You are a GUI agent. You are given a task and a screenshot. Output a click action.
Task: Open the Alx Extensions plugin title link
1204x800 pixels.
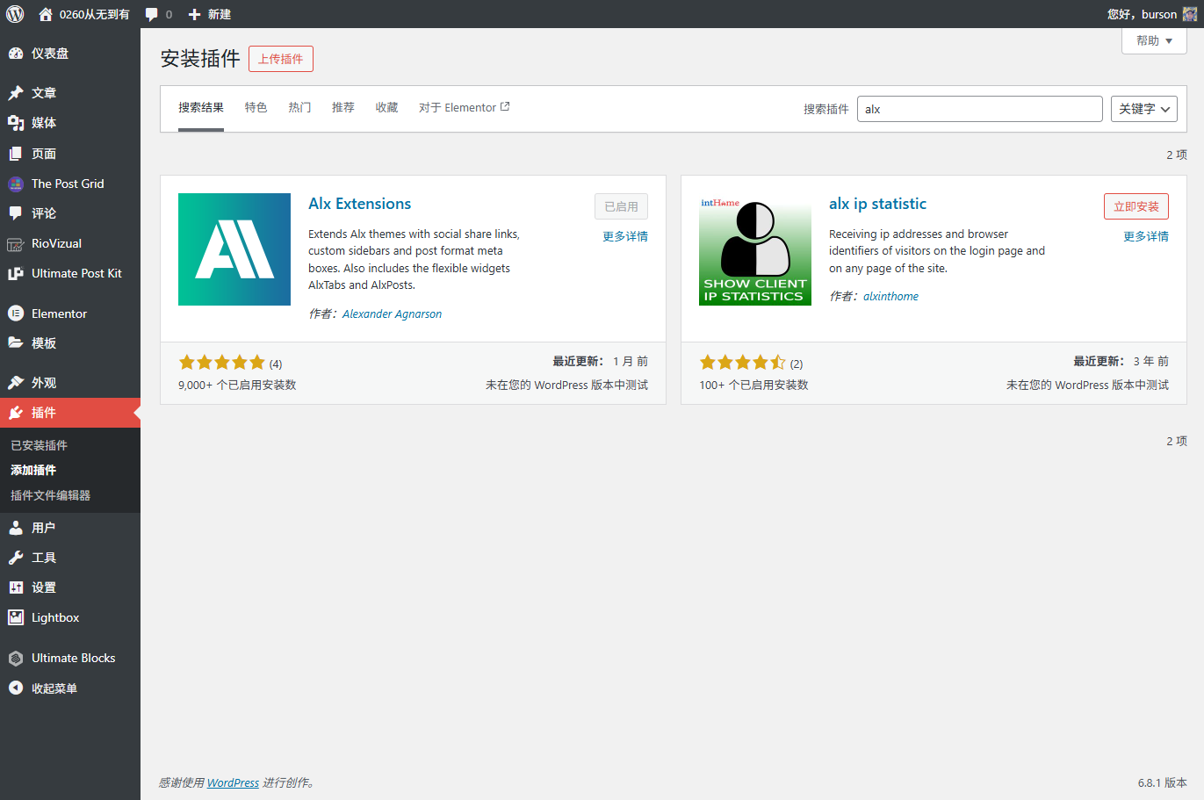359,204
